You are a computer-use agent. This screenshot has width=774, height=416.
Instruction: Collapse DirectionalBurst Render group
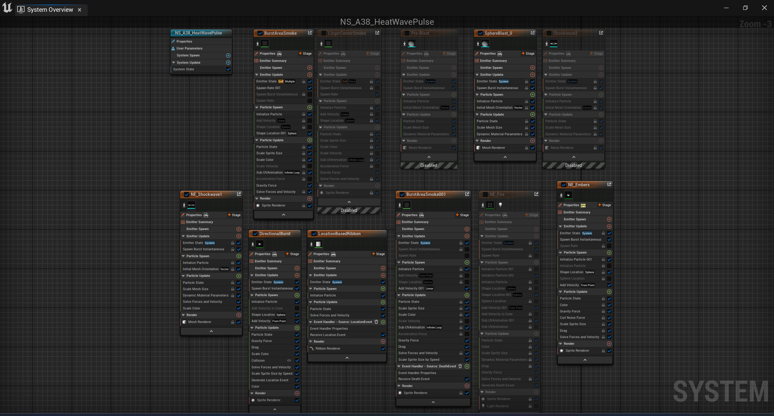pyautogui.click(x=252, y=393)
